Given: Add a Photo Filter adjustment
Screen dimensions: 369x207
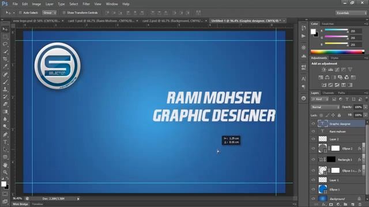Looking at the screenshot, I should coord(340,77).
